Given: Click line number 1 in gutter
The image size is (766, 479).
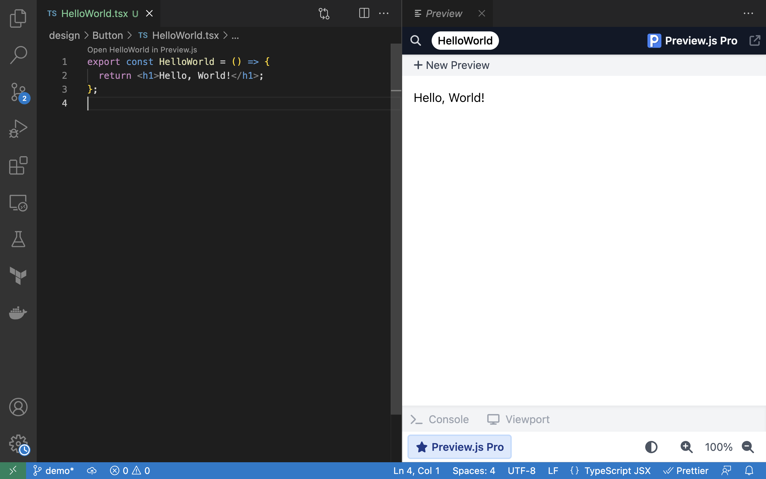Looking at the screenshot, I should [65, 61].
